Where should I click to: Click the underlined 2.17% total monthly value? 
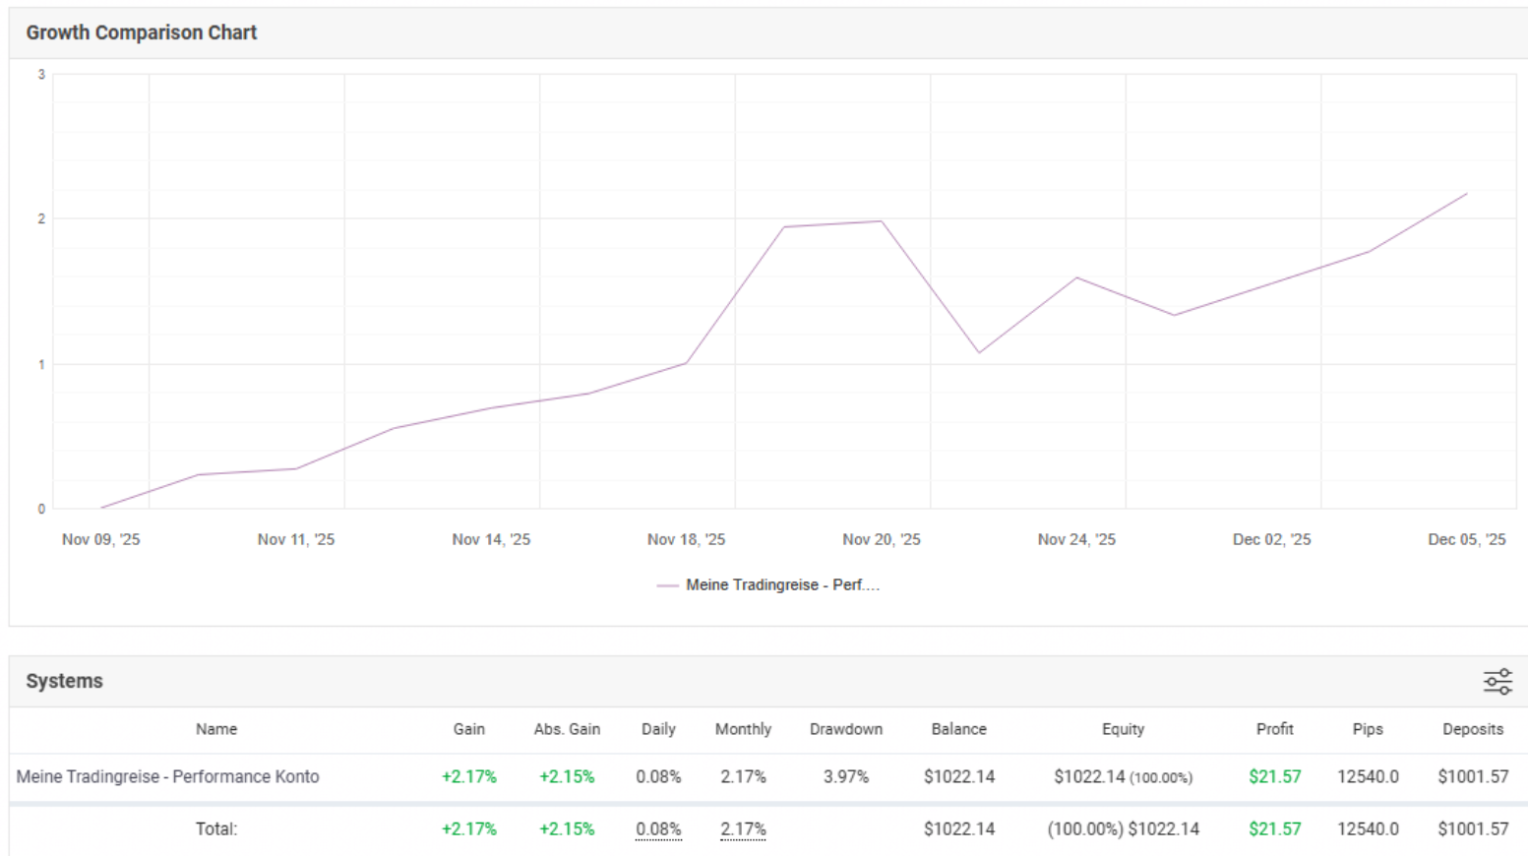[x=743, y=829]
